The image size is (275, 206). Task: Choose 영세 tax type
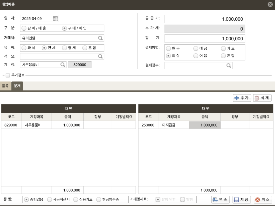tap(64, 48)
